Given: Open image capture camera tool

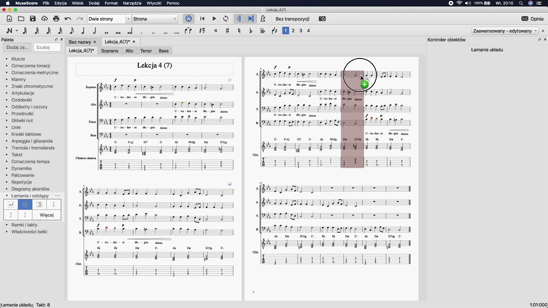Looking at the screenshot, I should click(x=322, y=19).
